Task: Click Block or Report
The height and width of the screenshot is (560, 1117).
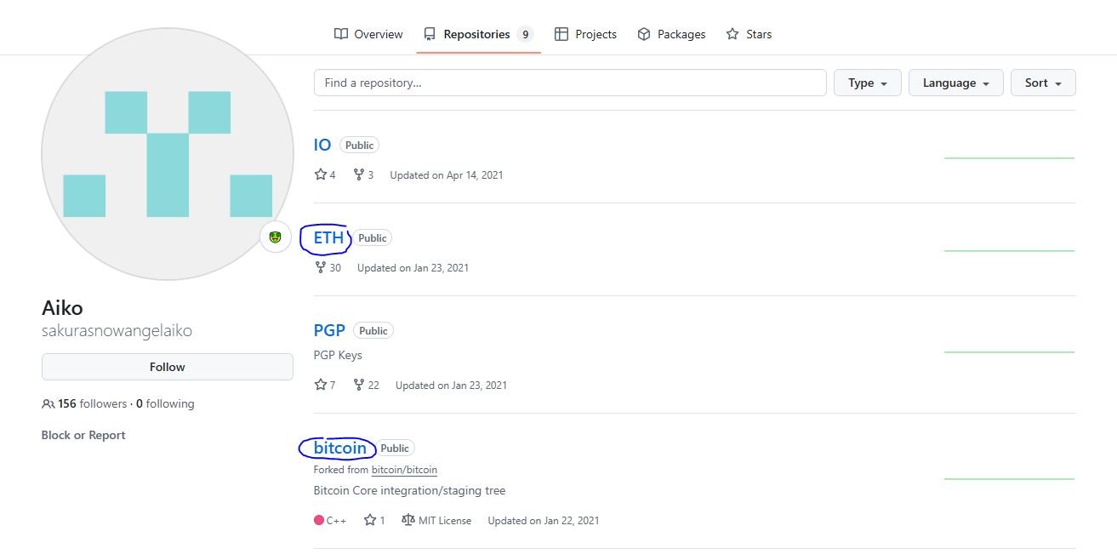Action: (x=83, y=435)
